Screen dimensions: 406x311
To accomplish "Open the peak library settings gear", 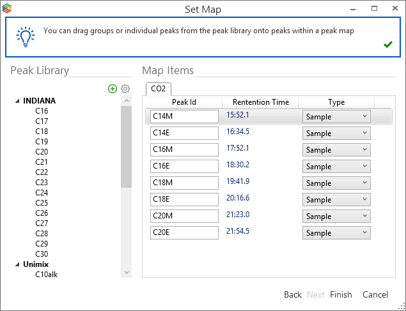I will pyautogui.click(x=125, y=89).
